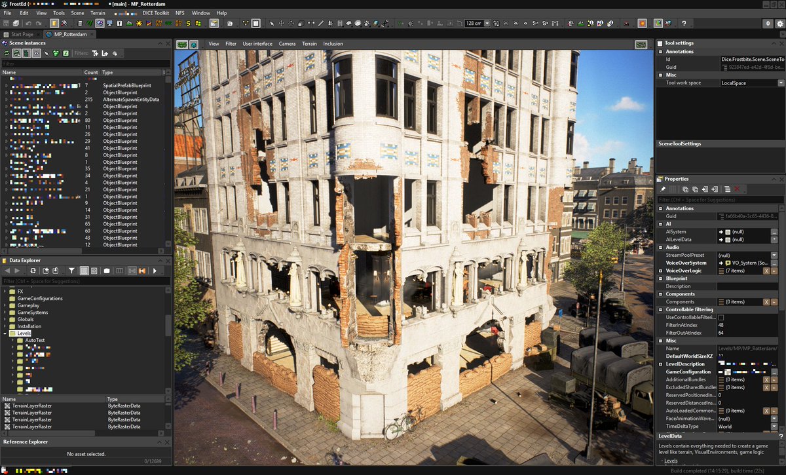
Task: Open the NFS menu
Action: click(x=180, y=13)
